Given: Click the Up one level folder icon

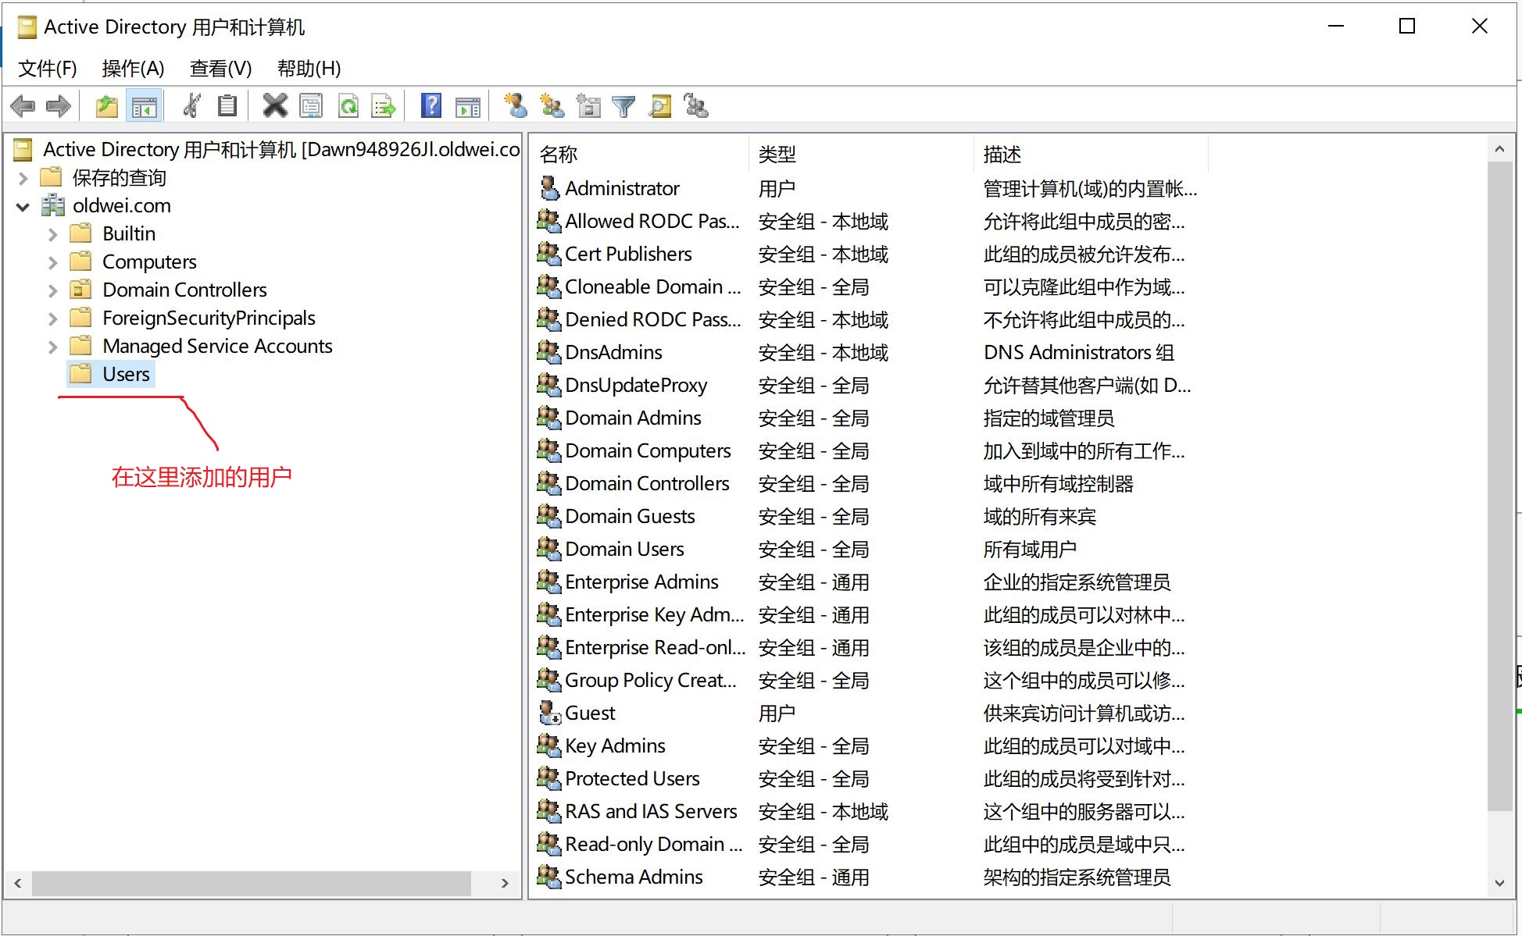Looking at the screenshot, I should [x=106, y=105].
